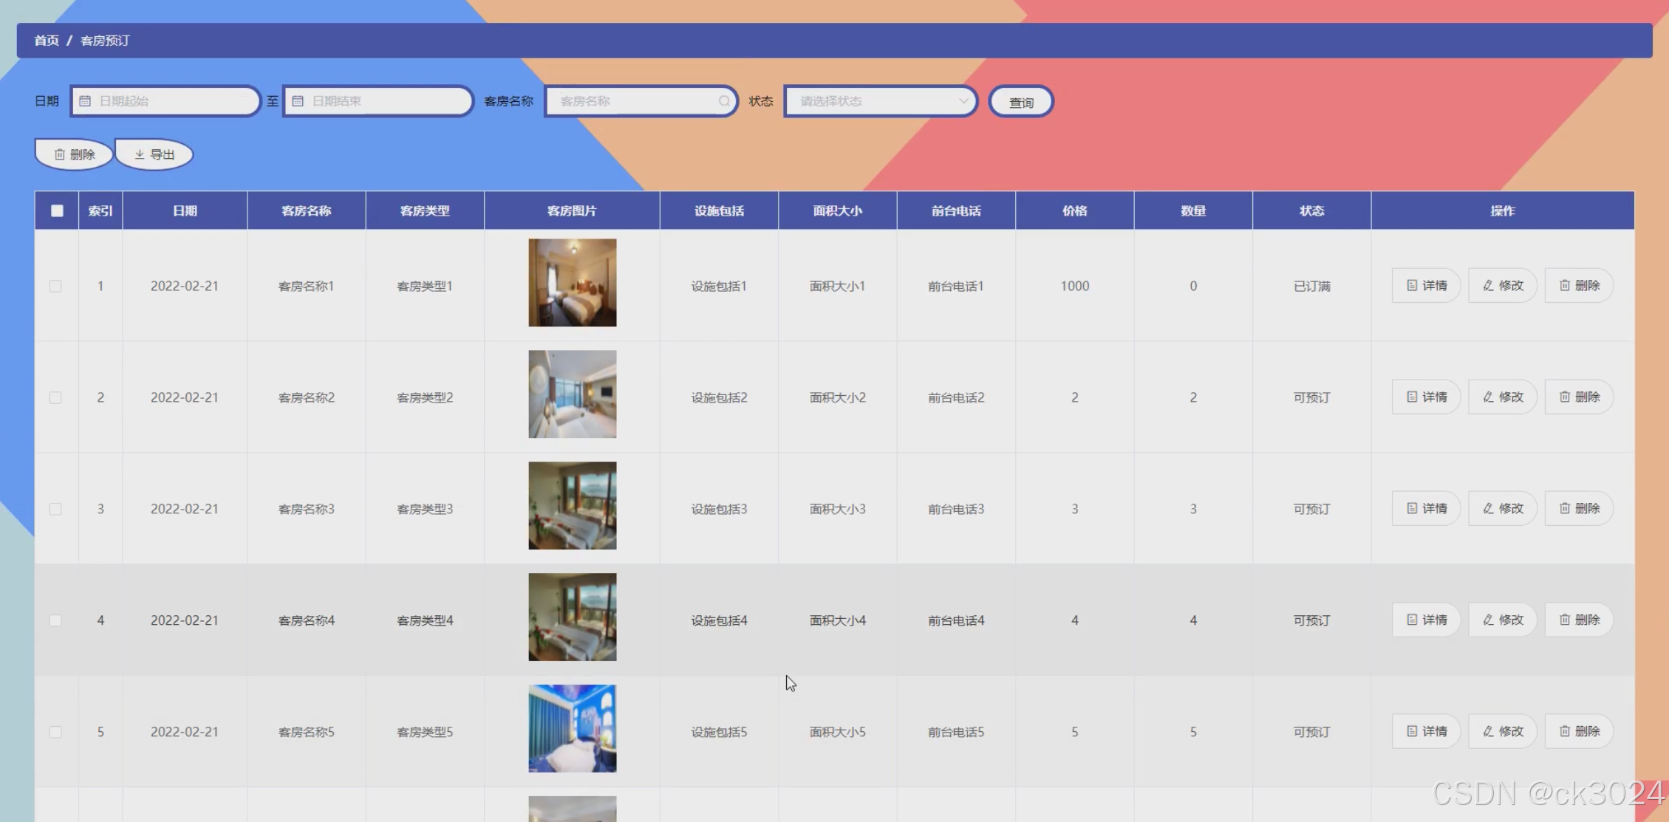Select the checkbox for row 4
Viewport: 1669px width, 822px height.
[x=55, y=620]
